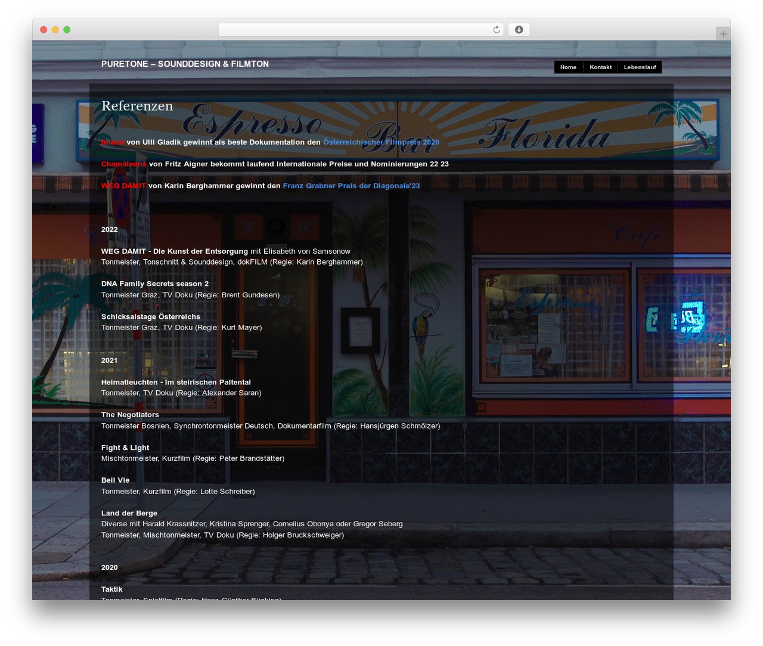Click the Bell Vie title

(116, 480)
